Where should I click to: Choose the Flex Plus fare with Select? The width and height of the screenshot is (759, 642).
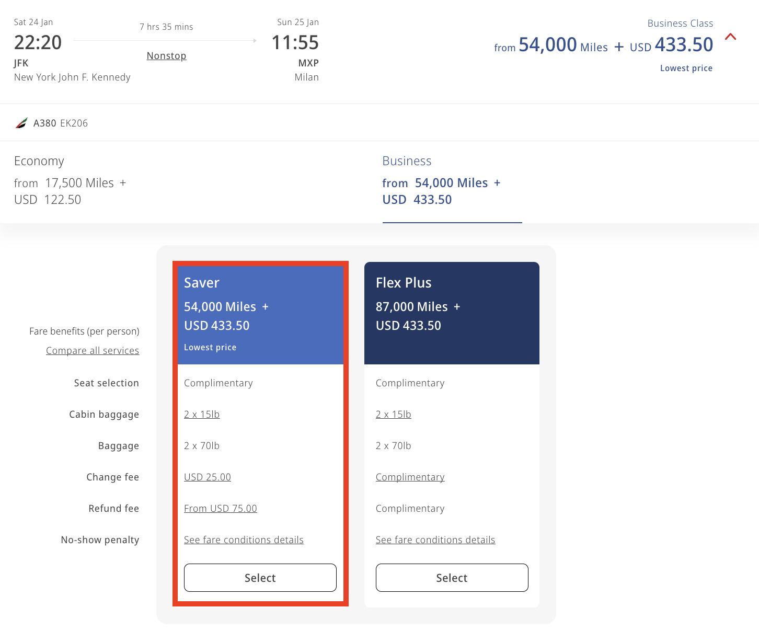coord(452,578)
